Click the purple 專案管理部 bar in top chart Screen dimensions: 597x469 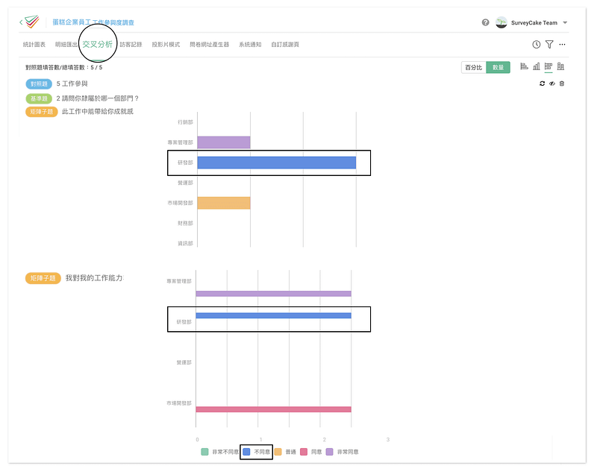(x=223, y=142)
